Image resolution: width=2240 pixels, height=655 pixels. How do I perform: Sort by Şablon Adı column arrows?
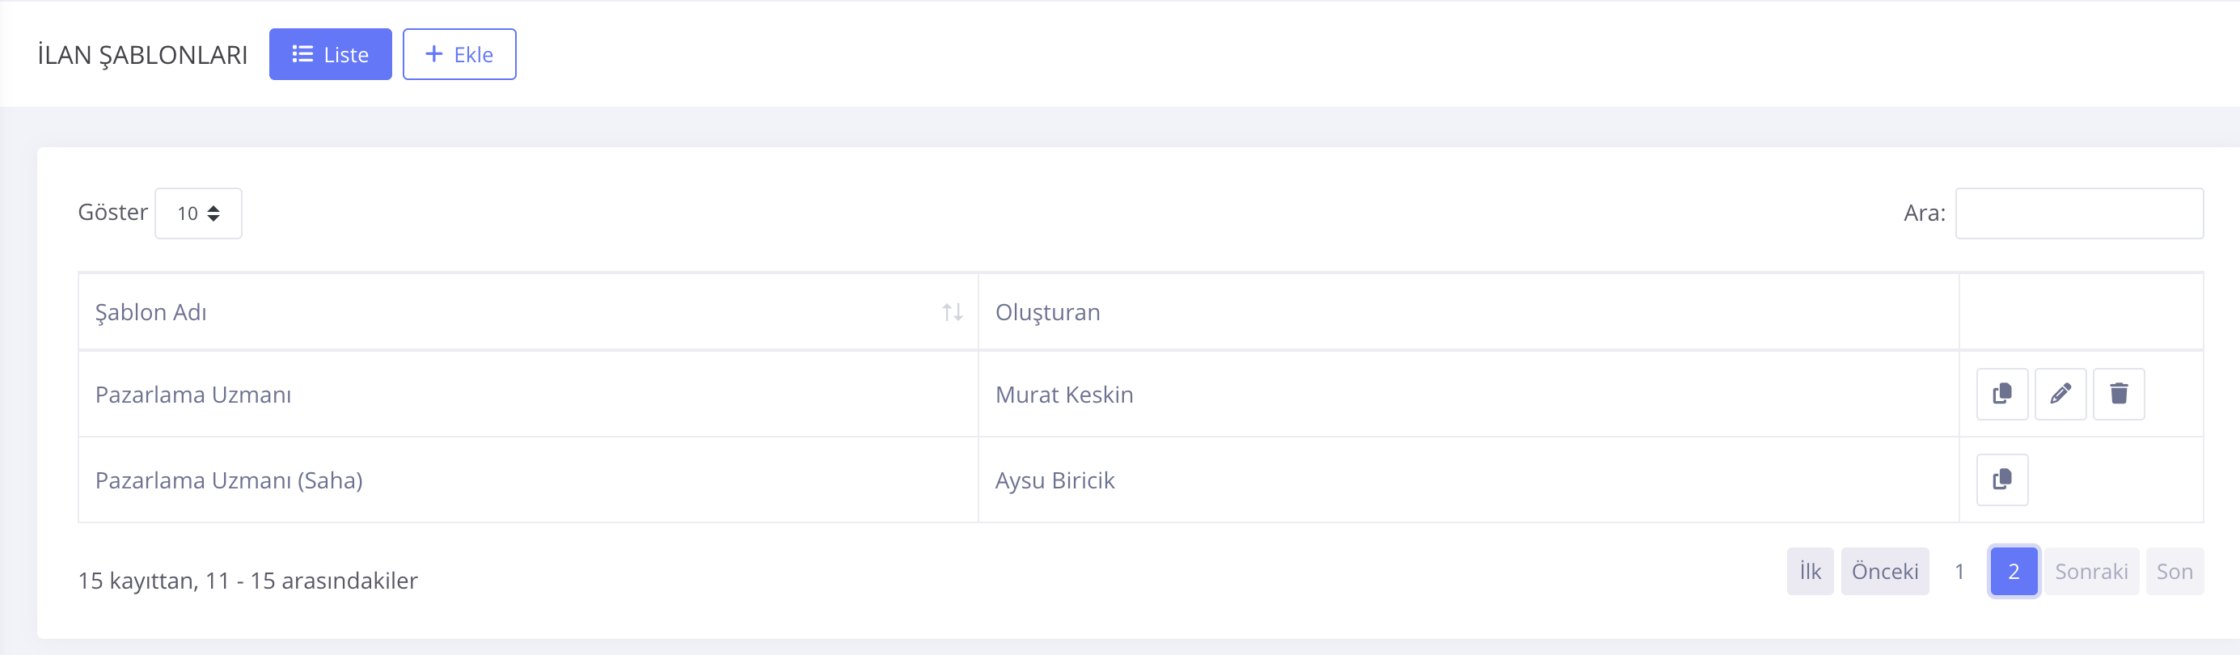(952, 312)
